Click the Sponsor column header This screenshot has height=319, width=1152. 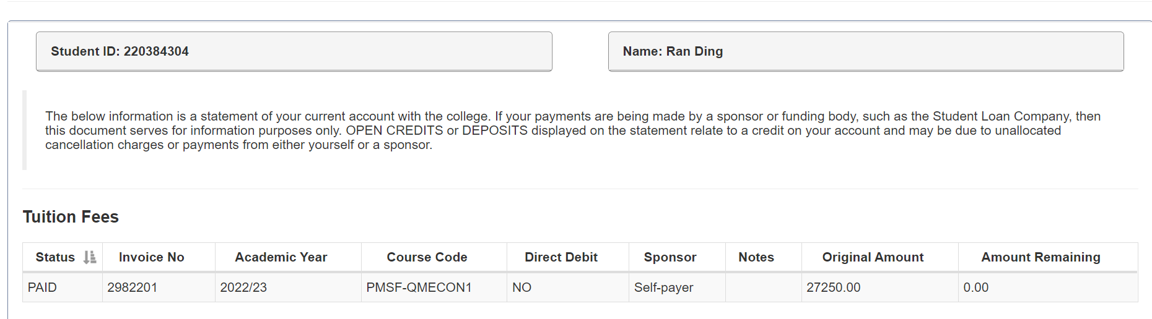(x=670, y=257)
